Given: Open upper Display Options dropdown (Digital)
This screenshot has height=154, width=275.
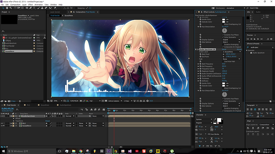Looking at the screenshot, I should pyautogui.click(x=231, y=40).
